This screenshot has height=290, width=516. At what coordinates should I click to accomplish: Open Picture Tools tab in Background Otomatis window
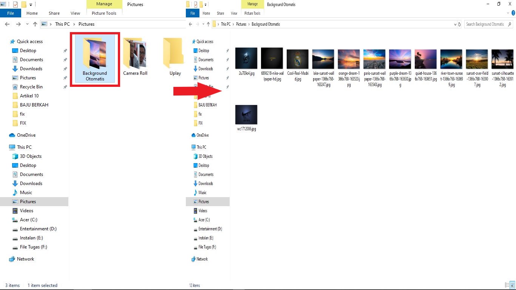click(x=252, y=13)
